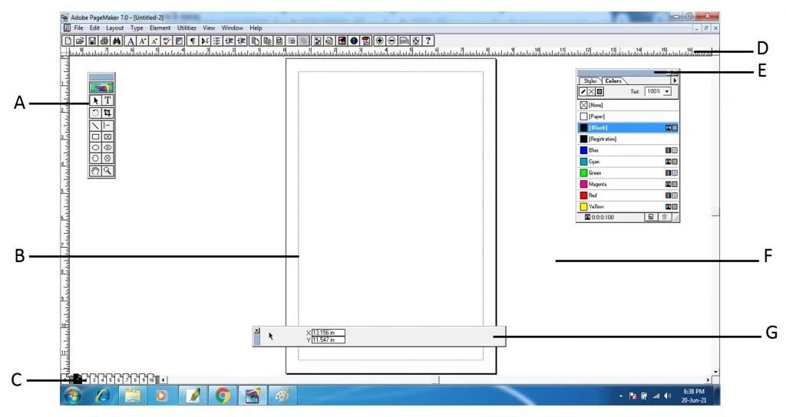Open the Tint percentage dropdown
Viewport: 786px width, 417px height.
pos(667,92)
